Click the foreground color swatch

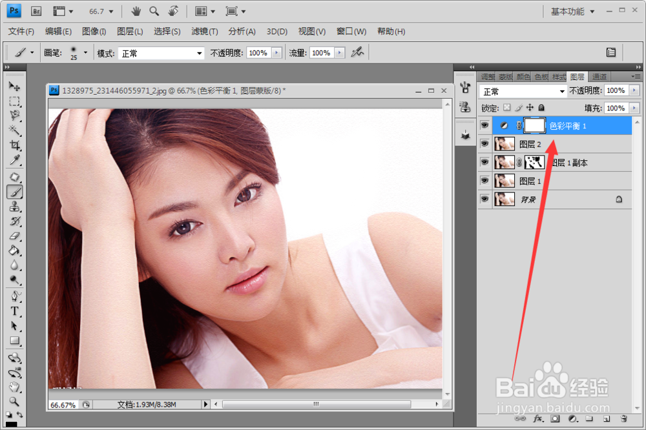[11, 425]
